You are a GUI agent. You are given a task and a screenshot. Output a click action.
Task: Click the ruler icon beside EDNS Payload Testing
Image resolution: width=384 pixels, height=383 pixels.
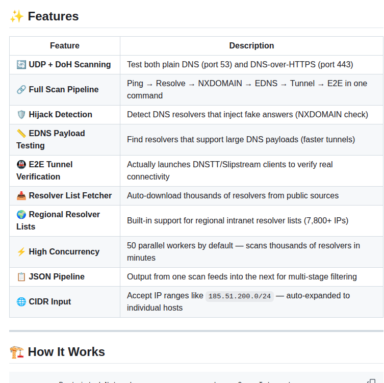click(x=21, y=134)
